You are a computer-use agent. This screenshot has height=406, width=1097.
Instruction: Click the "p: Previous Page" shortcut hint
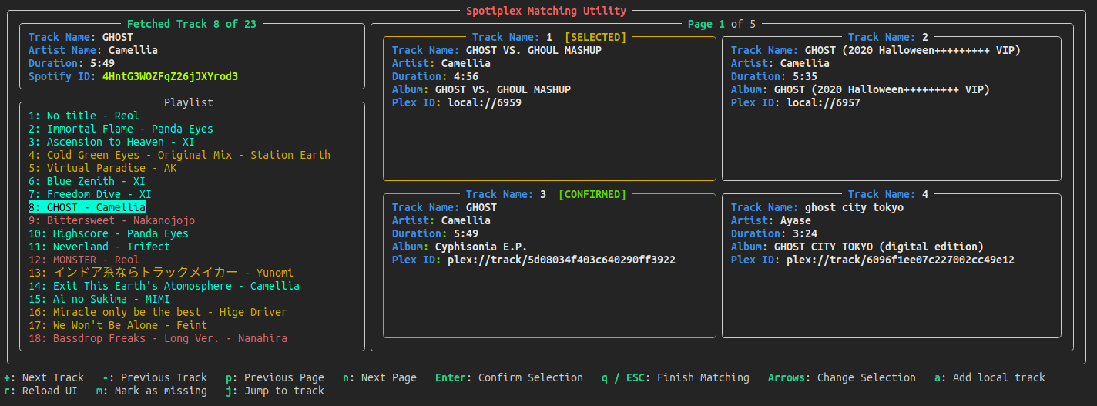click(x=275, y=377)
